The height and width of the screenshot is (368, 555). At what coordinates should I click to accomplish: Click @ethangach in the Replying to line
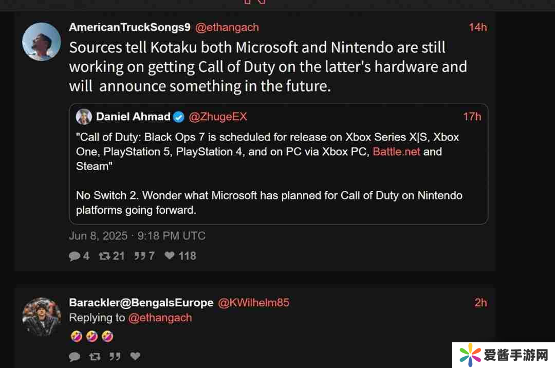tap(160, 318)
